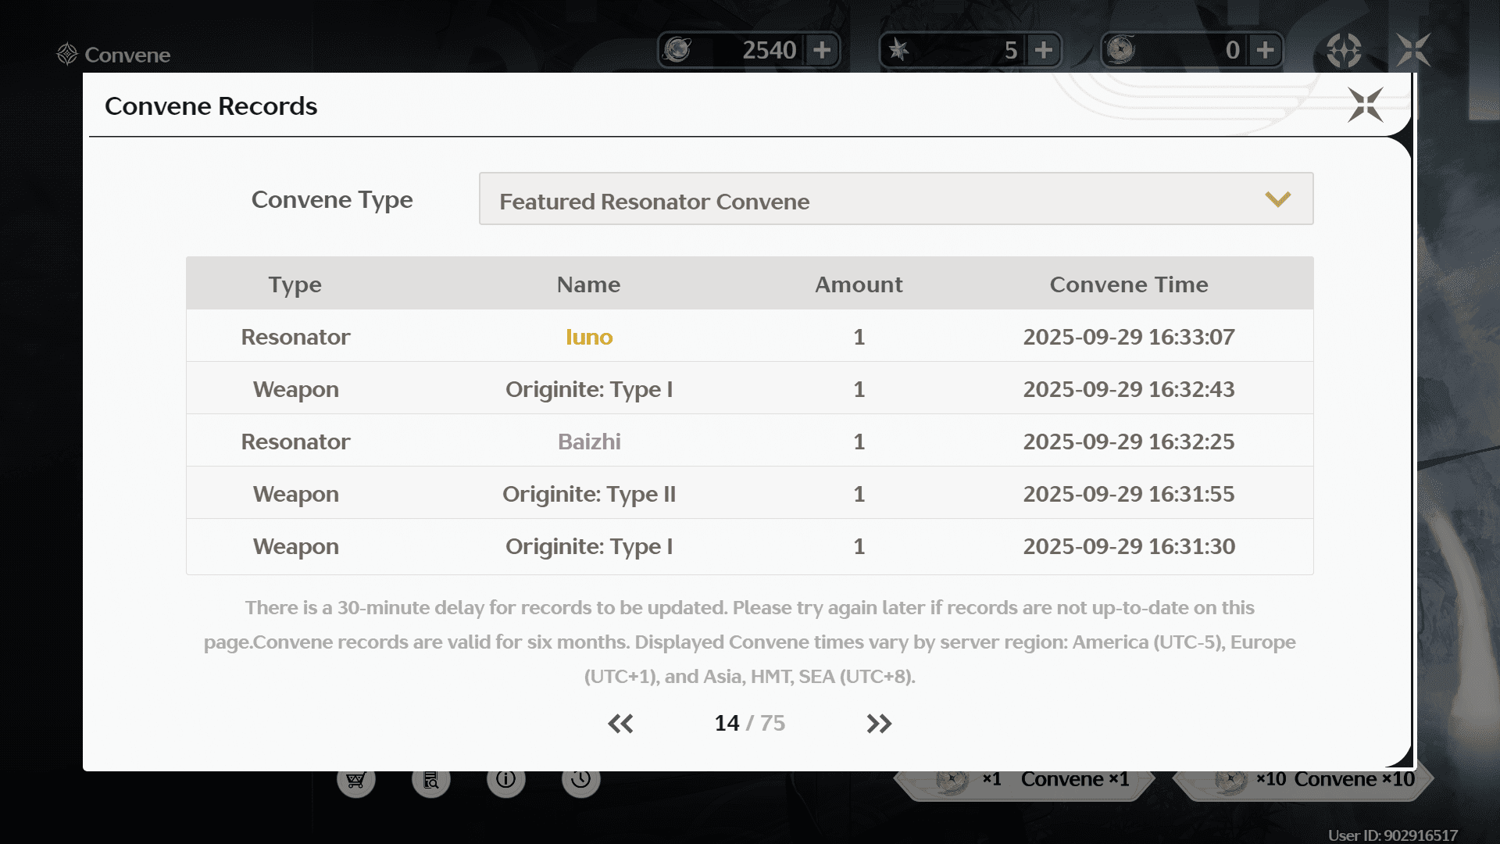
Task: Go to next records page
Action: [x=879, y=724]
